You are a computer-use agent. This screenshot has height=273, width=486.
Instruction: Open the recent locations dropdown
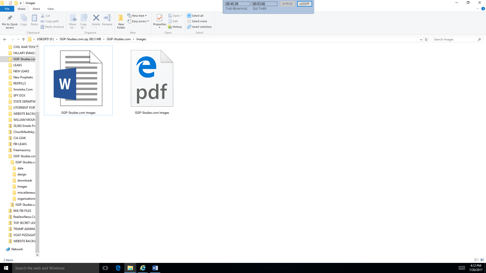tap(18, 39)
